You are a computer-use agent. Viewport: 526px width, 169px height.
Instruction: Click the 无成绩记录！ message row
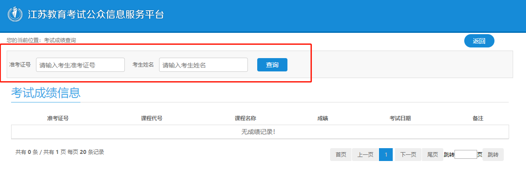point(260,132)
